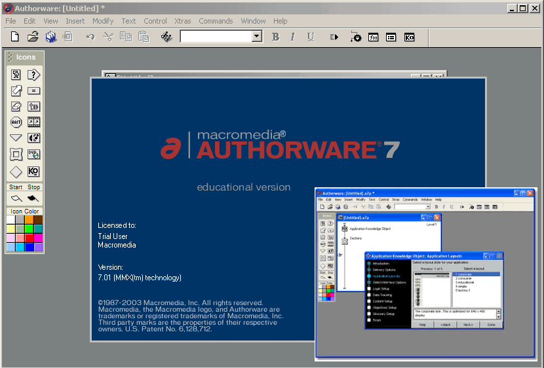Toggle Underline text formatting
Screen dimensions: 544x368
click(311, 37)
